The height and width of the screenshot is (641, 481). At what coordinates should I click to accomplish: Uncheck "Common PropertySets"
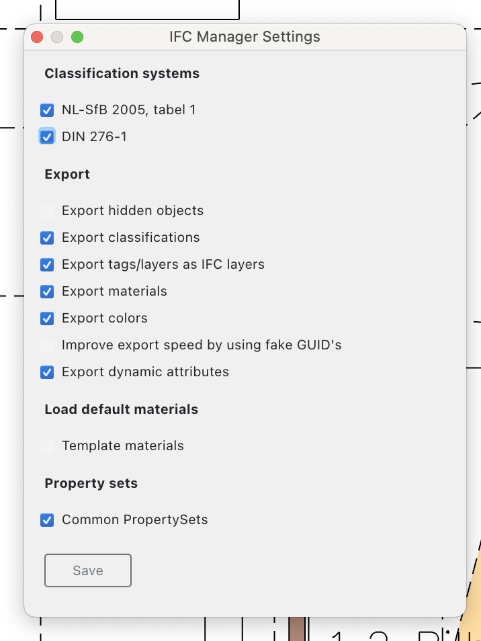(x=47, y=519)
